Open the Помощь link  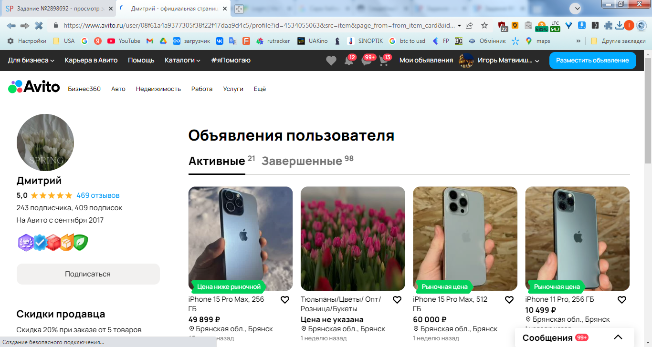[141, 60]
